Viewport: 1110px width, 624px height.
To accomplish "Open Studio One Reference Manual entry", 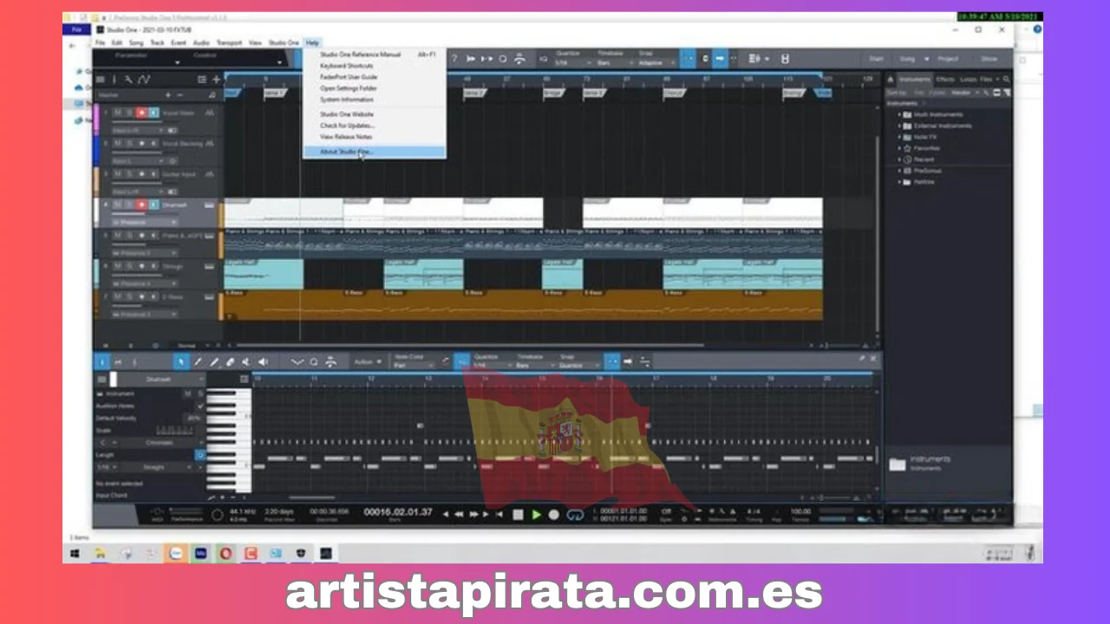I will [x=374, y=55].
